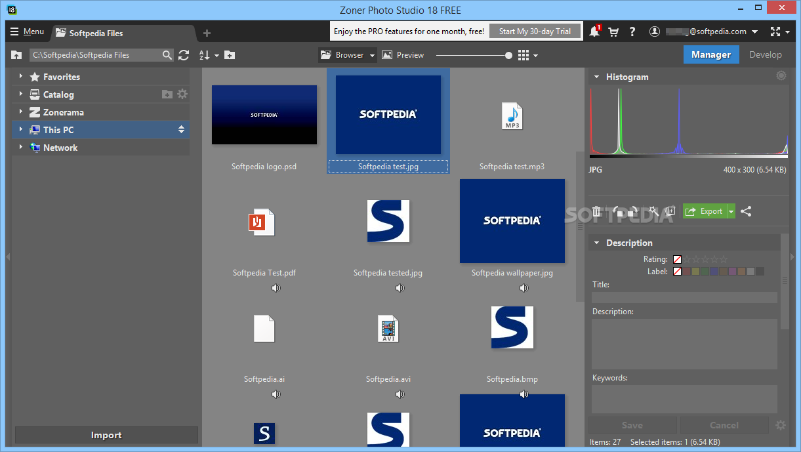Click audio note icon under Softpedia wallpaper.jpg
The width and height of the screenshot is (801, 452).
[x=524, y=288]
